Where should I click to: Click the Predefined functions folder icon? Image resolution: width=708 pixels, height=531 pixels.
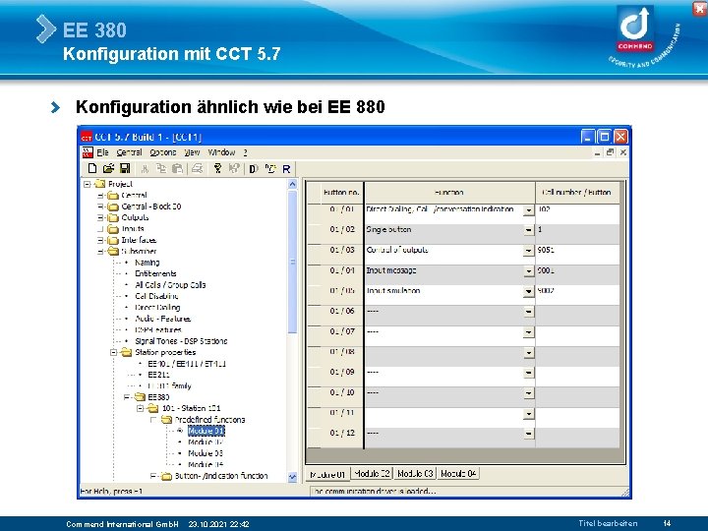tap(166, 420)
